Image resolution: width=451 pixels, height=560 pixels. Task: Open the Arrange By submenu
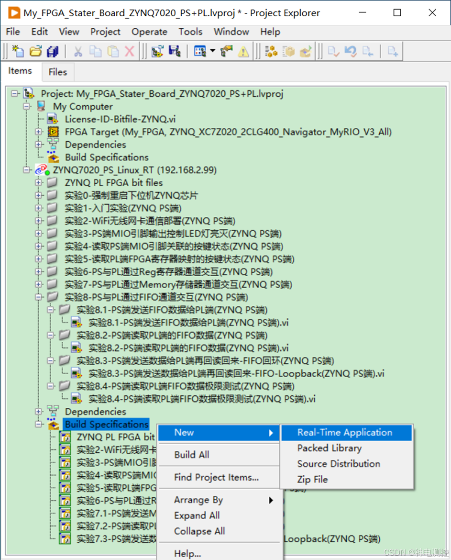(219, 500)
